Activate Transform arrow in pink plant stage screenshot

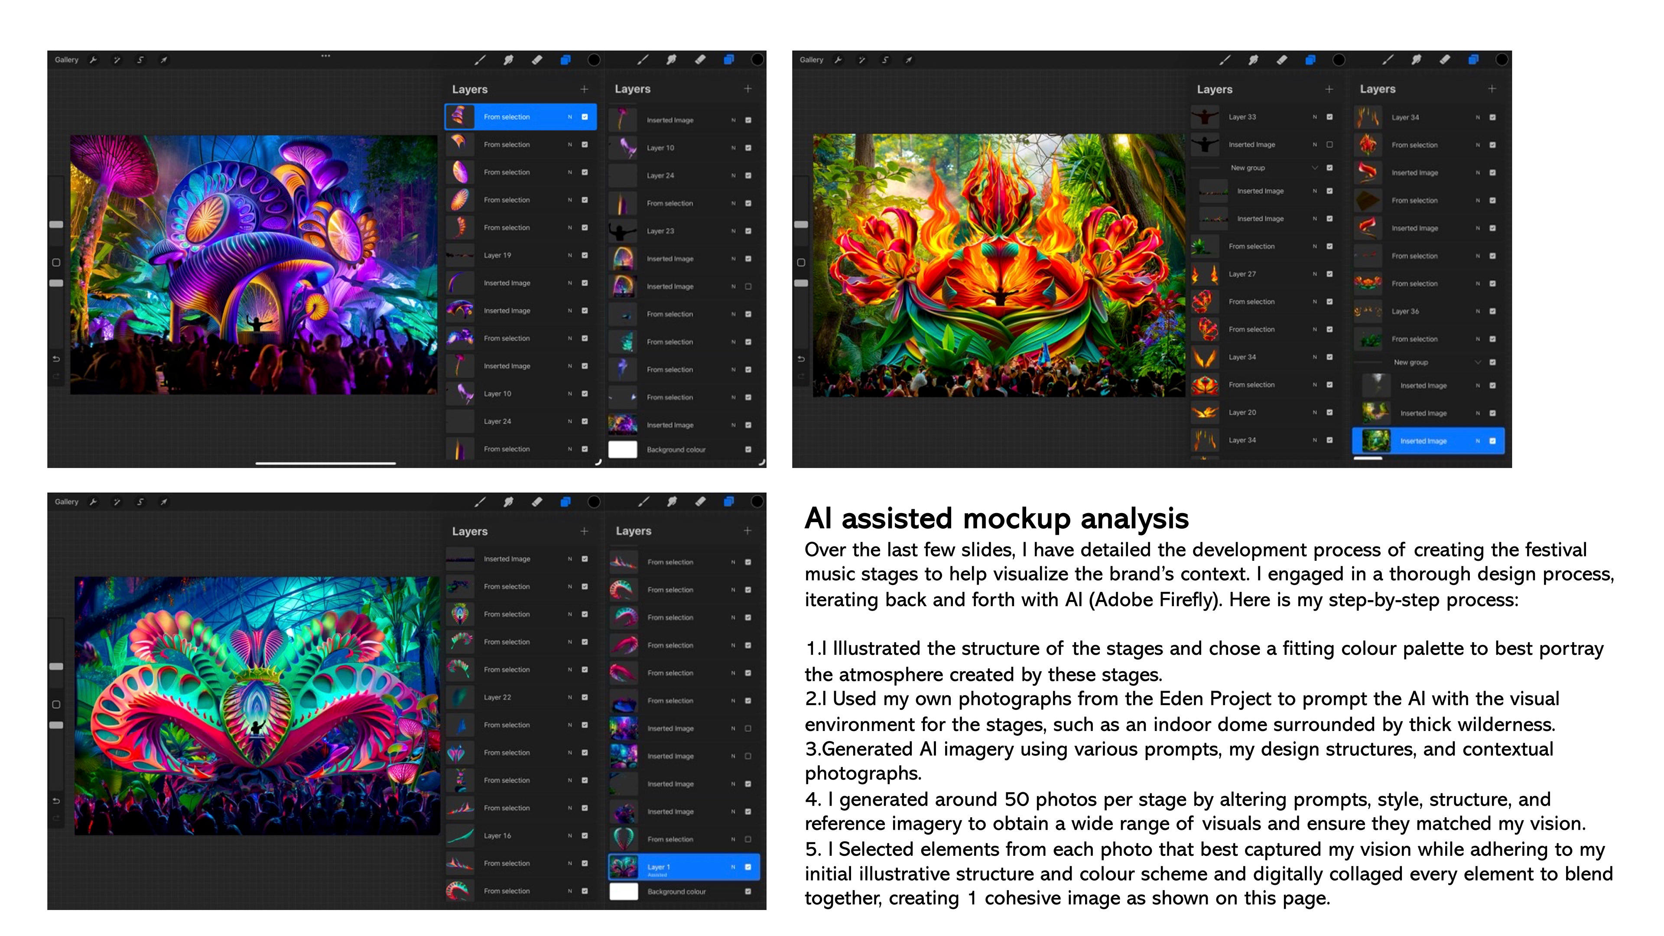coord(164,501)
